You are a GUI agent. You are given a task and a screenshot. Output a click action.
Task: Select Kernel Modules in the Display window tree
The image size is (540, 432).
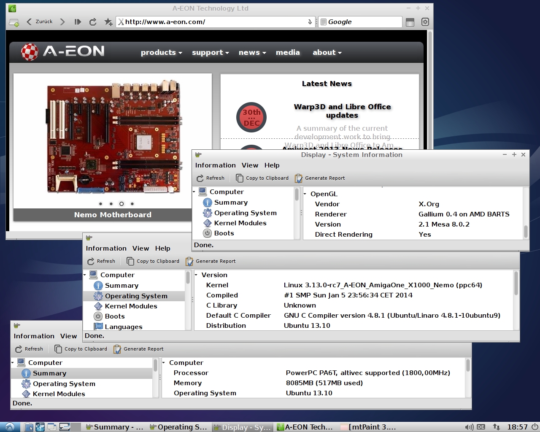(x=240, y=223)
